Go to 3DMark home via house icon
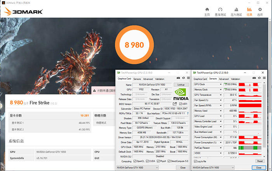Screen dimensions: 272x171 pos(207,10)
